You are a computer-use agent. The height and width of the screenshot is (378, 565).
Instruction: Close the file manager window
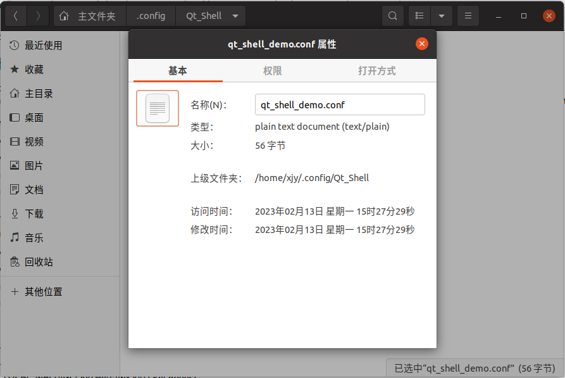(549, 16)
